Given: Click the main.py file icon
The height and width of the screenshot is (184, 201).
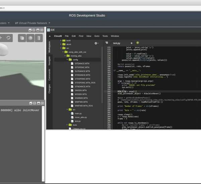Looking at the screenshot, I should pos(72,113).
